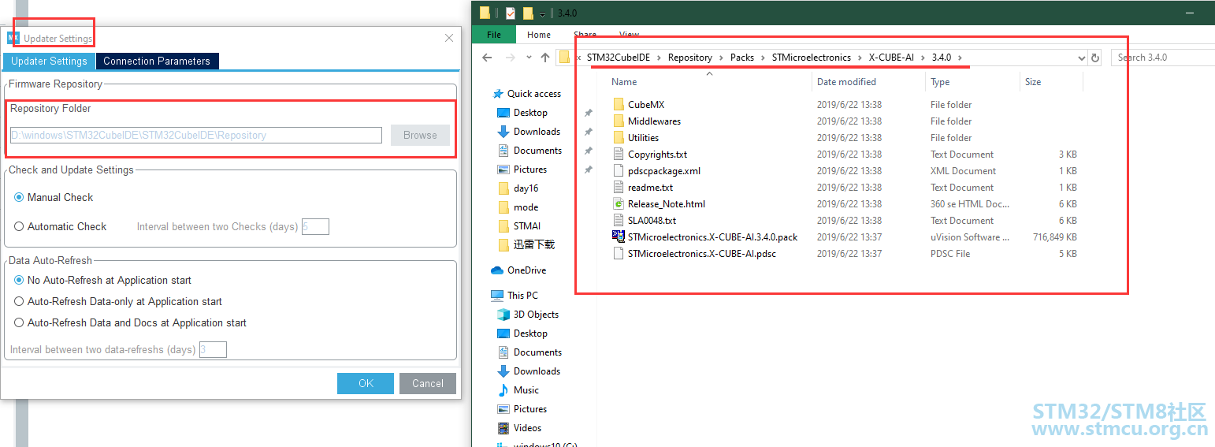
Task: Select the Automatic Check radio button
Action: 19,226
